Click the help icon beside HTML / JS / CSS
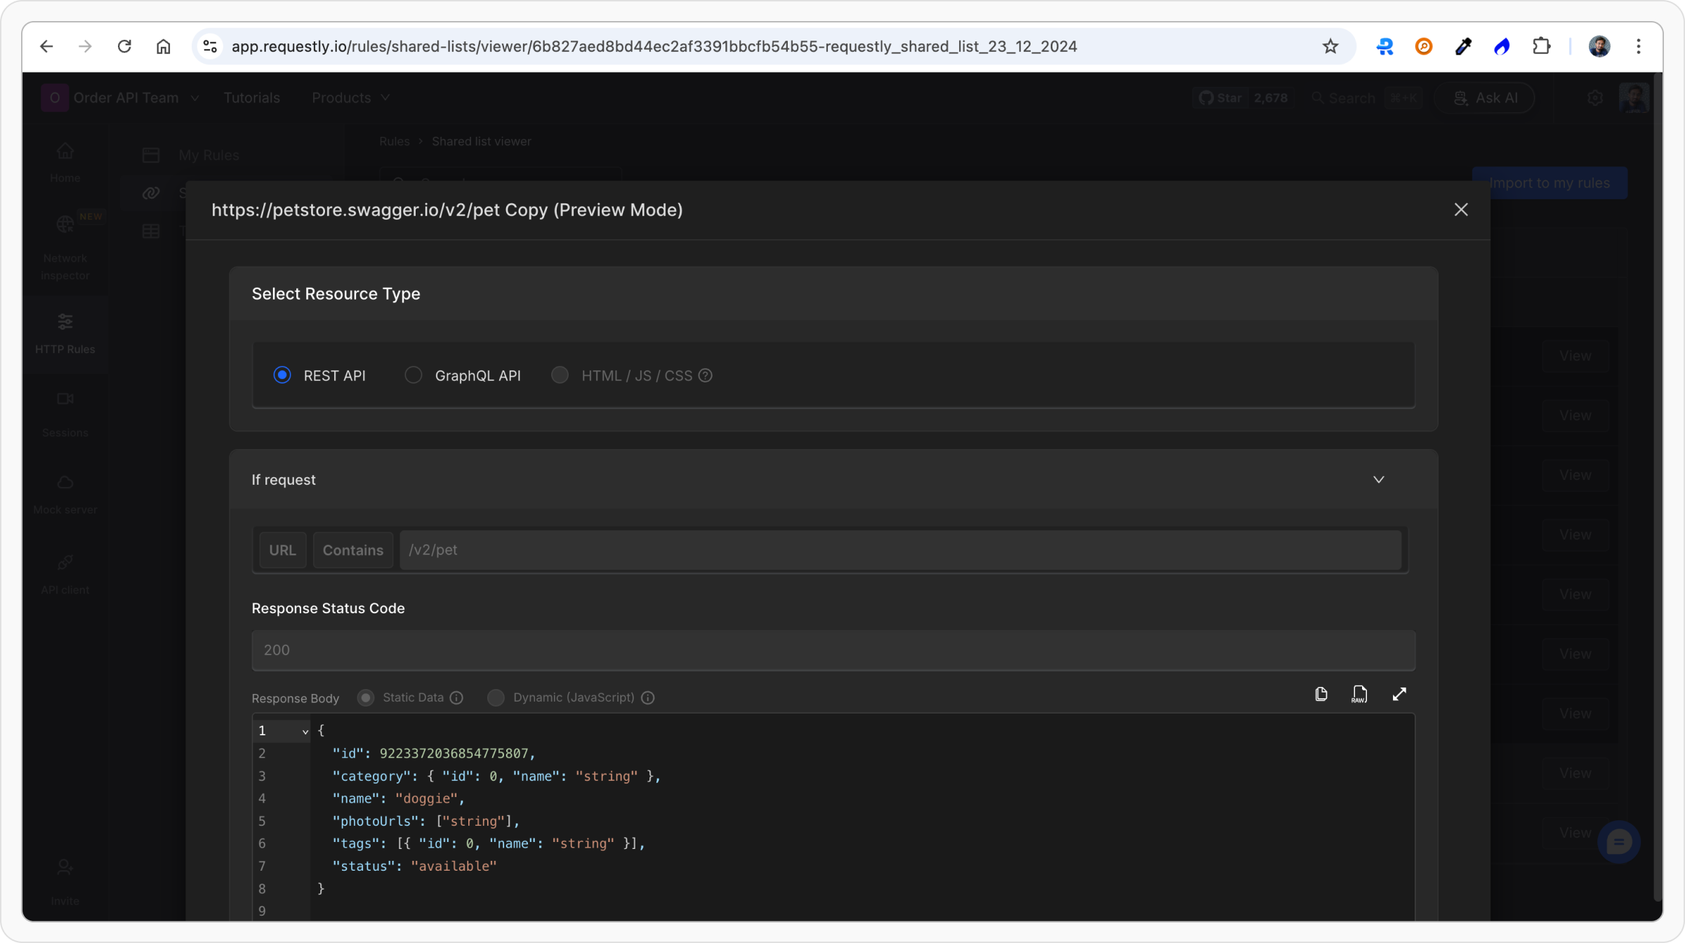The height and width of the screenshot is (943, 1685). 706,375
